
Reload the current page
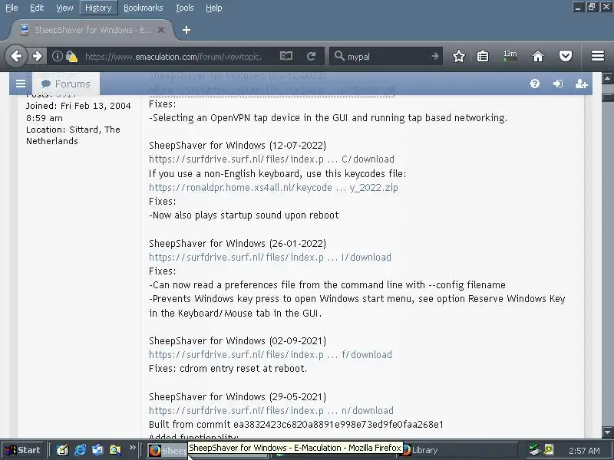pos(312,56)
